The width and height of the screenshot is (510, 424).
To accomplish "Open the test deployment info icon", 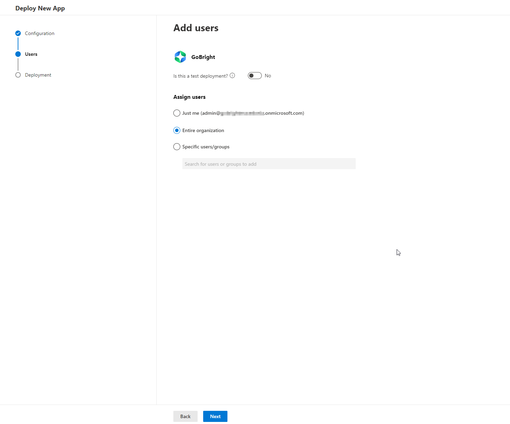I will tap(232, 76).
